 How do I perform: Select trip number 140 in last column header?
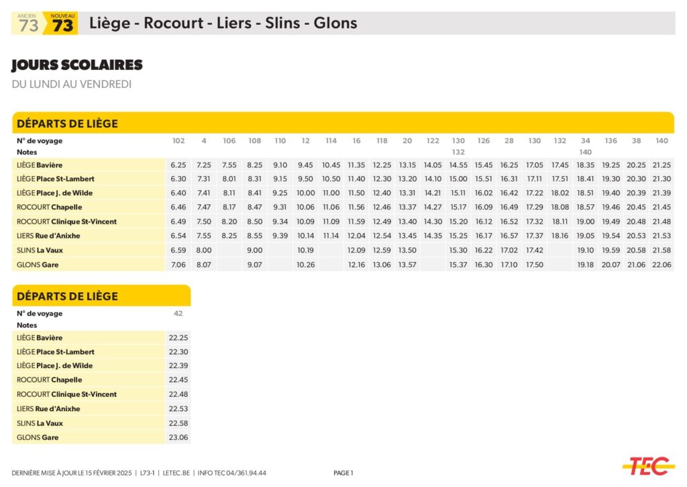coord(662,141)
